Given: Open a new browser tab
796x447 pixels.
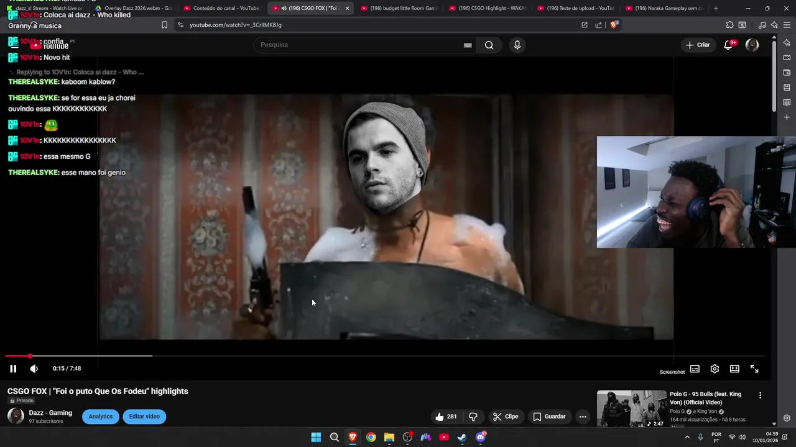Looking at the screenshot, I should point(716,8).
